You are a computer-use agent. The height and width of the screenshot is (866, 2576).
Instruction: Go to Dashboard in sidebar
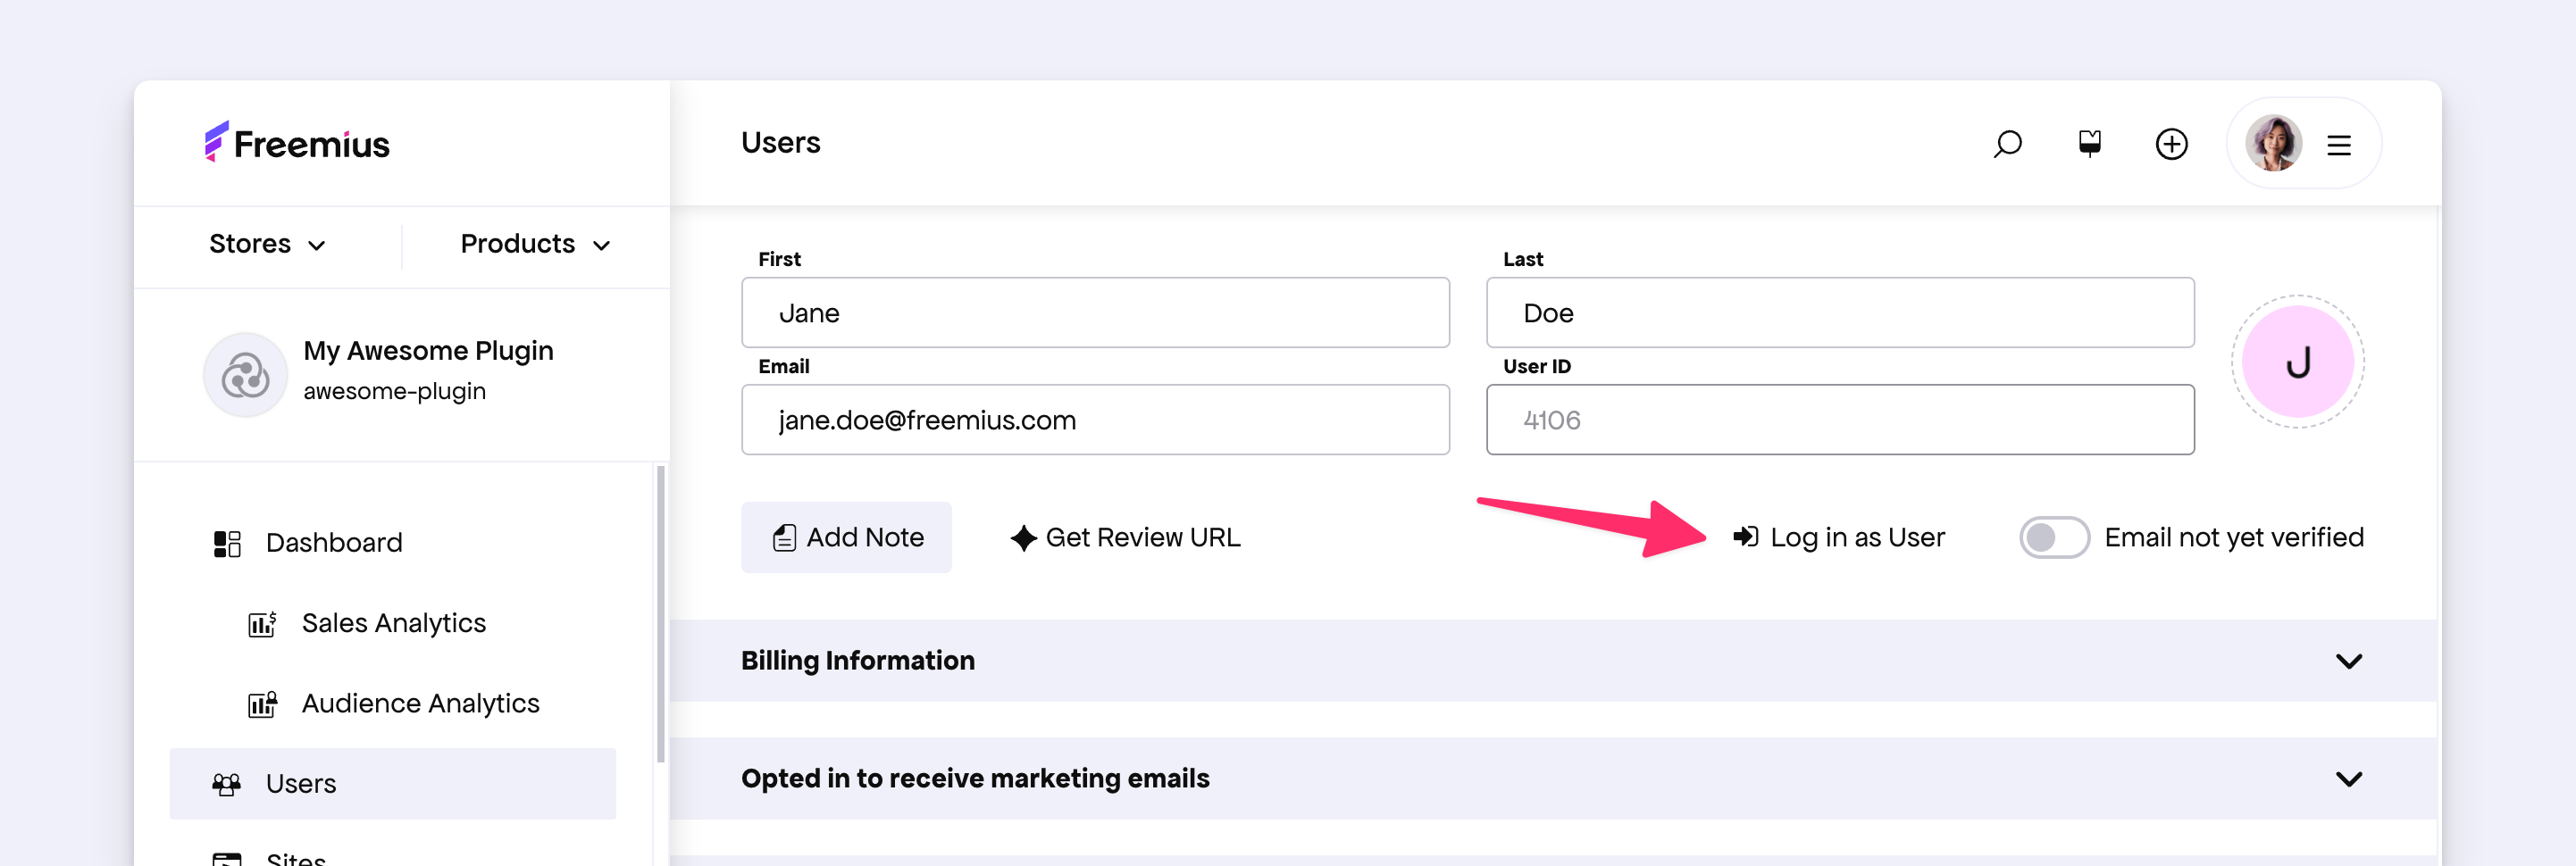click(x=333, y=543)
